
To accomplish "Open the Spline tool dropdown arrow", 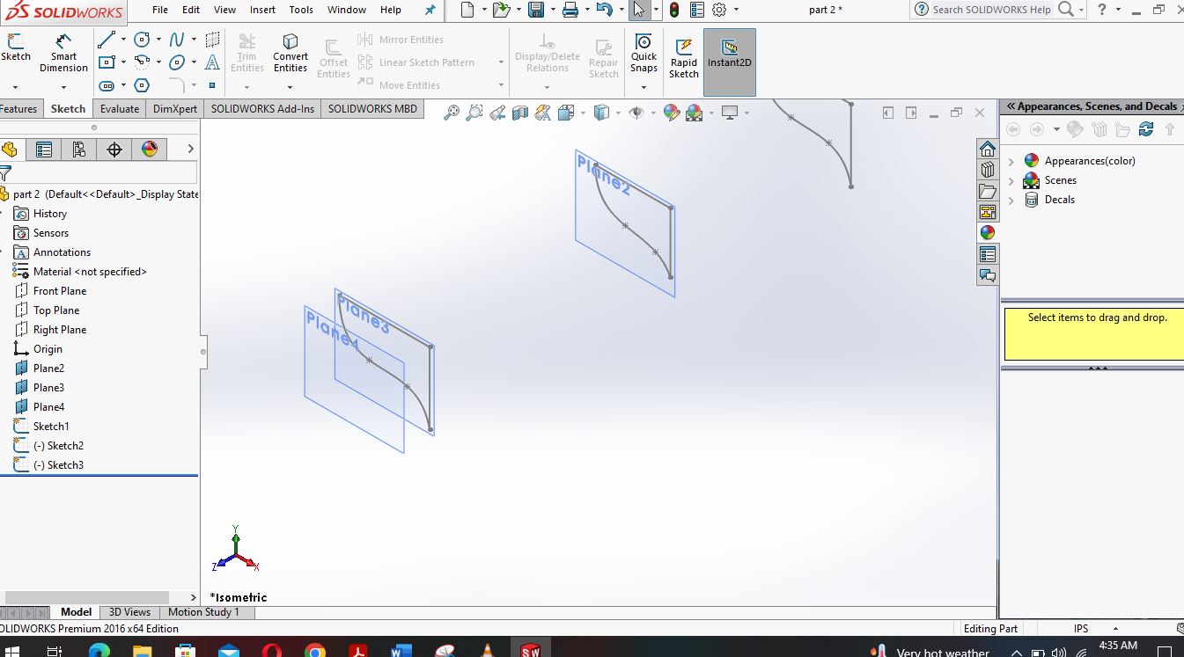I will [194, 40].
